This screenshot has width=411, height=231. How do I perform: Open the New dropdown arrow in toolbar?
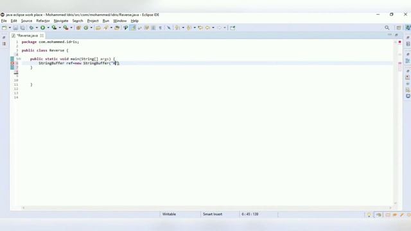pos(10,28)
